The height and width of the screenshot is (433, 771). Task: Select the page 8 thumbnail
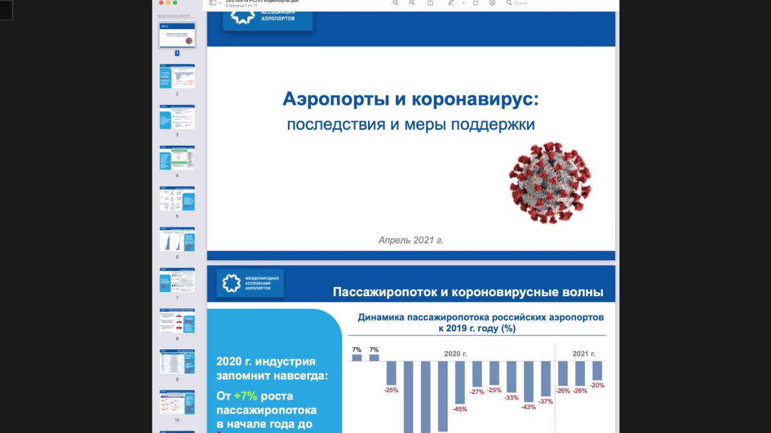(177, 321)
